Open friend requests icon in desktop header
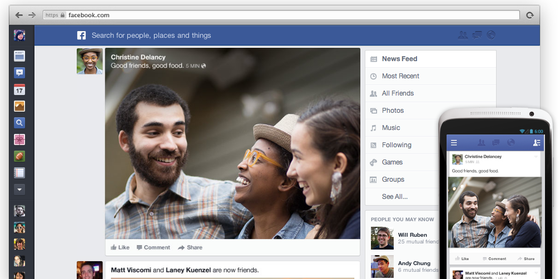The height and width of the screenshot is (279, 560). point(463,35)
